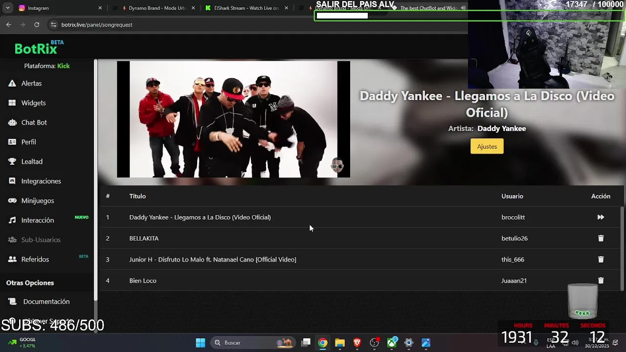Screen dimensions: 626x352
Task: Open the Alertas sidebar section
Action: [x=32, y=84]
